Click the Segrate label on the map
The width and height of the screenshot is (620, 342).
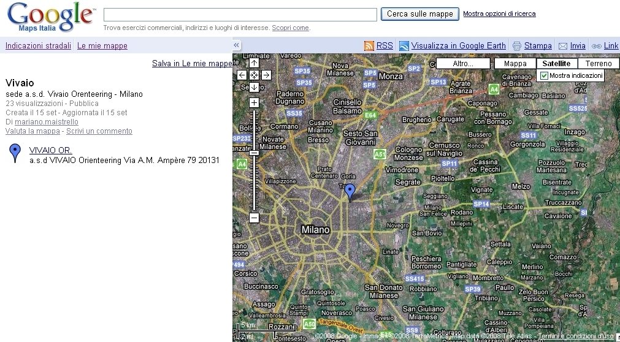tap(408, 182)
